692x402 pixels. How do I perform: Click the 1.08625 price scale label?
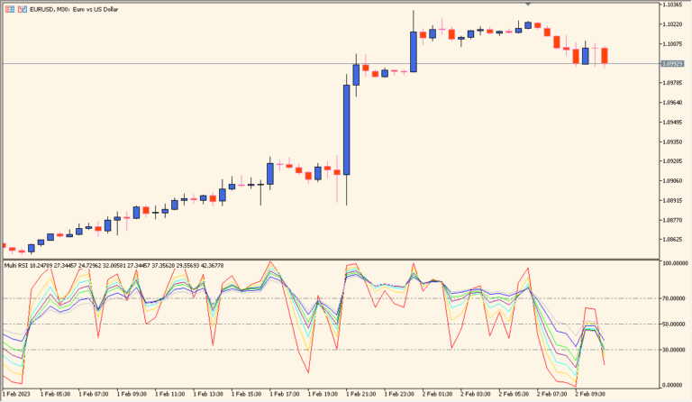point(673,239)
